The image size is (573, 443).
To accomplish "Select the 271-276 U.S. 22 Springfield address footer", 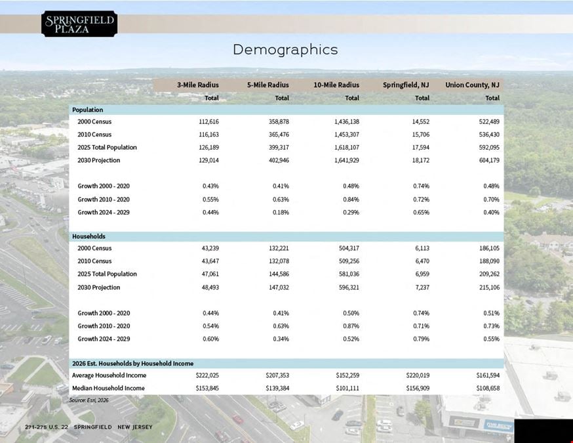I will point(89,427).
